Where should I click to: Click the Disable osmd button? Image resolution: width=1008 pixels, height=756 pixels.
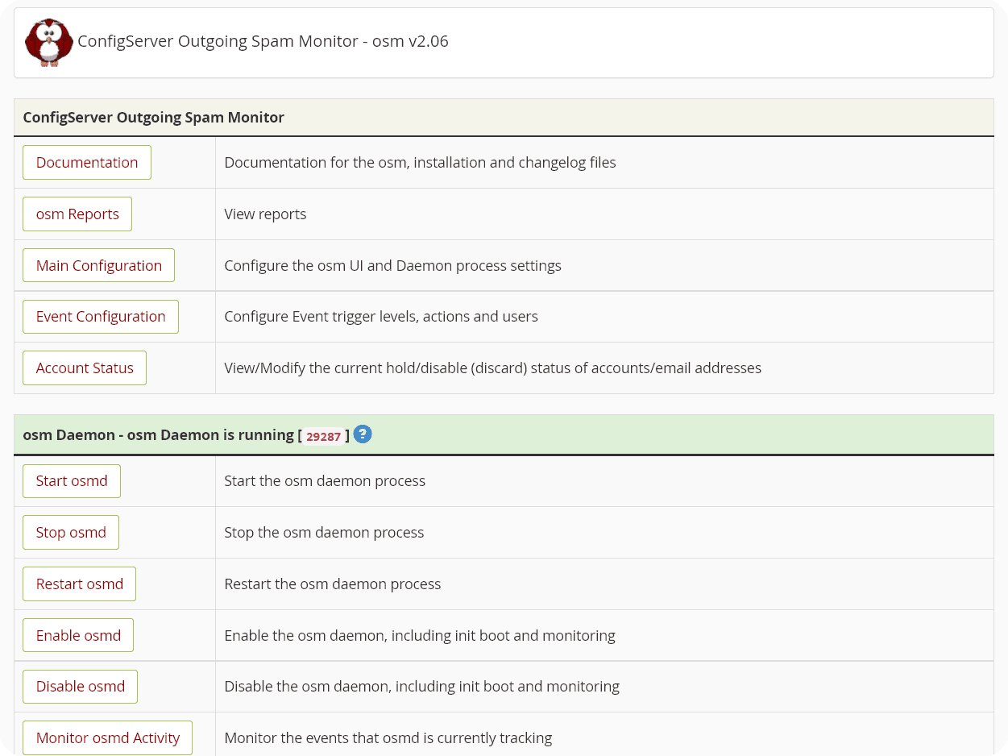tap(80, 687)
